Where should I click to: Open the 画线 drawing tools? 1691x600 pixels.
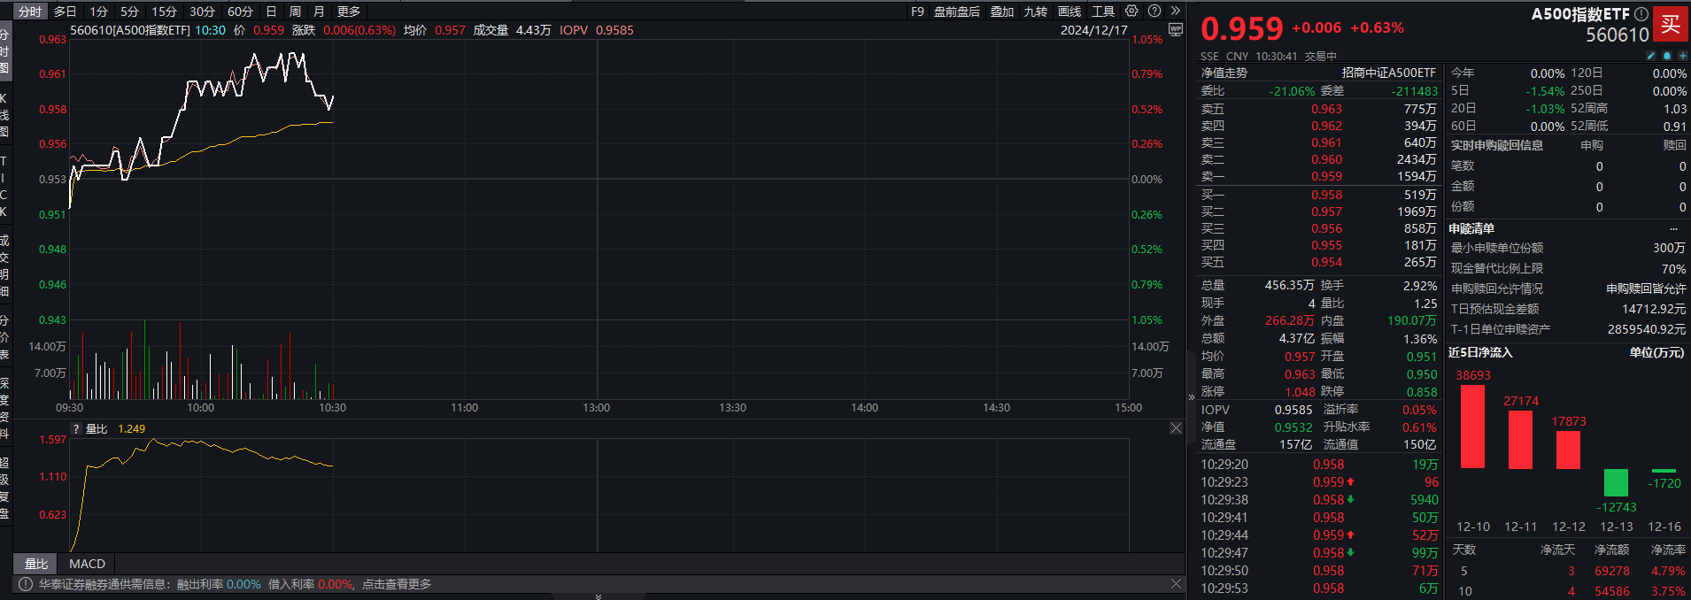coord(1069,12)
